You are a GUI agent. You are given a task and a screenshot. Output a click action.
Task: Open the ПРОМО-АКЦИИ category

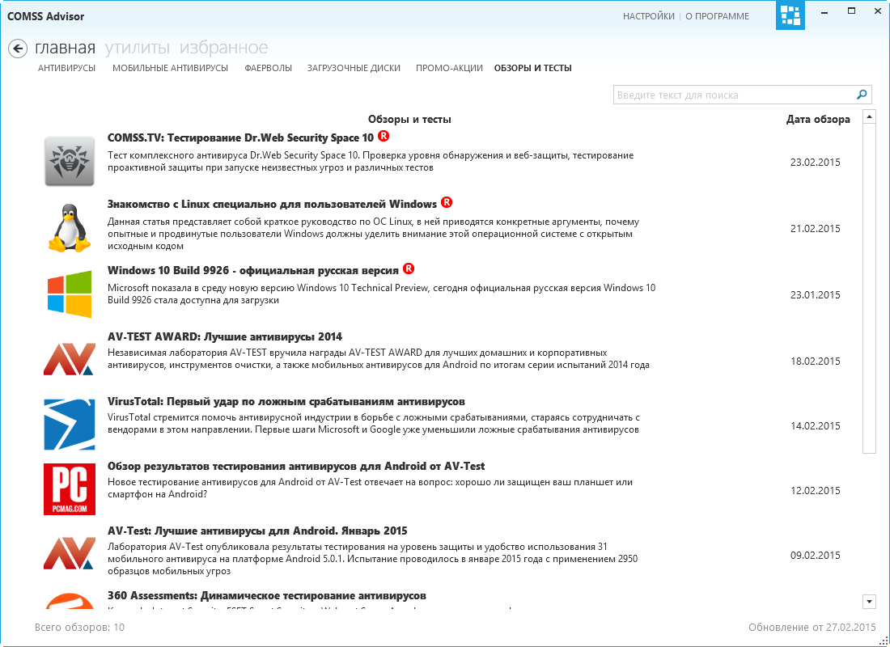click(449, 68)
